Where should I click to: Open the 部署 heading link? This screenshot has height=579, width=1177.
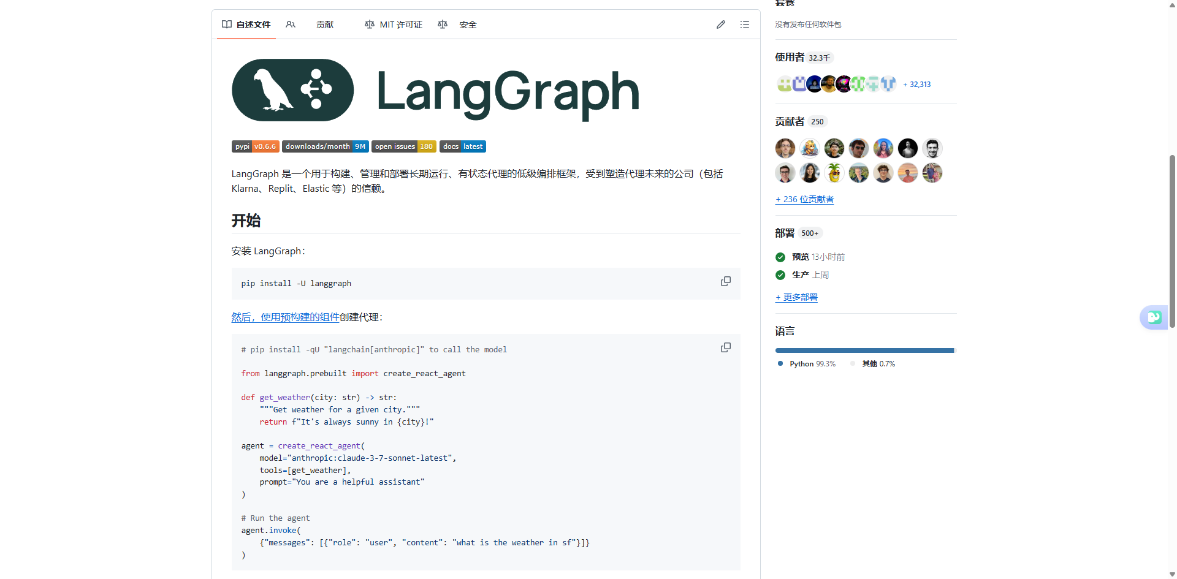point(785,233)
